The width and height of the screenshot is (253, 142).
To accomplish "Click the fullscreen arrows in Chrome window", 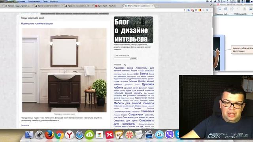I will pos(211,5).
